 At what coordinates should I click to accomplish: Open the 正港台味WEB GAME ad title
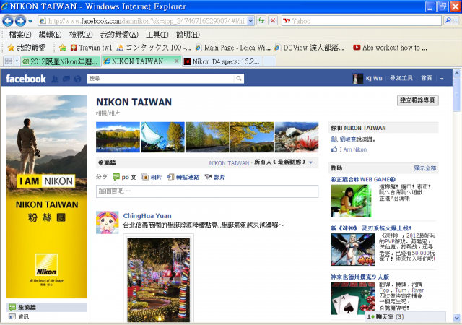362,179
